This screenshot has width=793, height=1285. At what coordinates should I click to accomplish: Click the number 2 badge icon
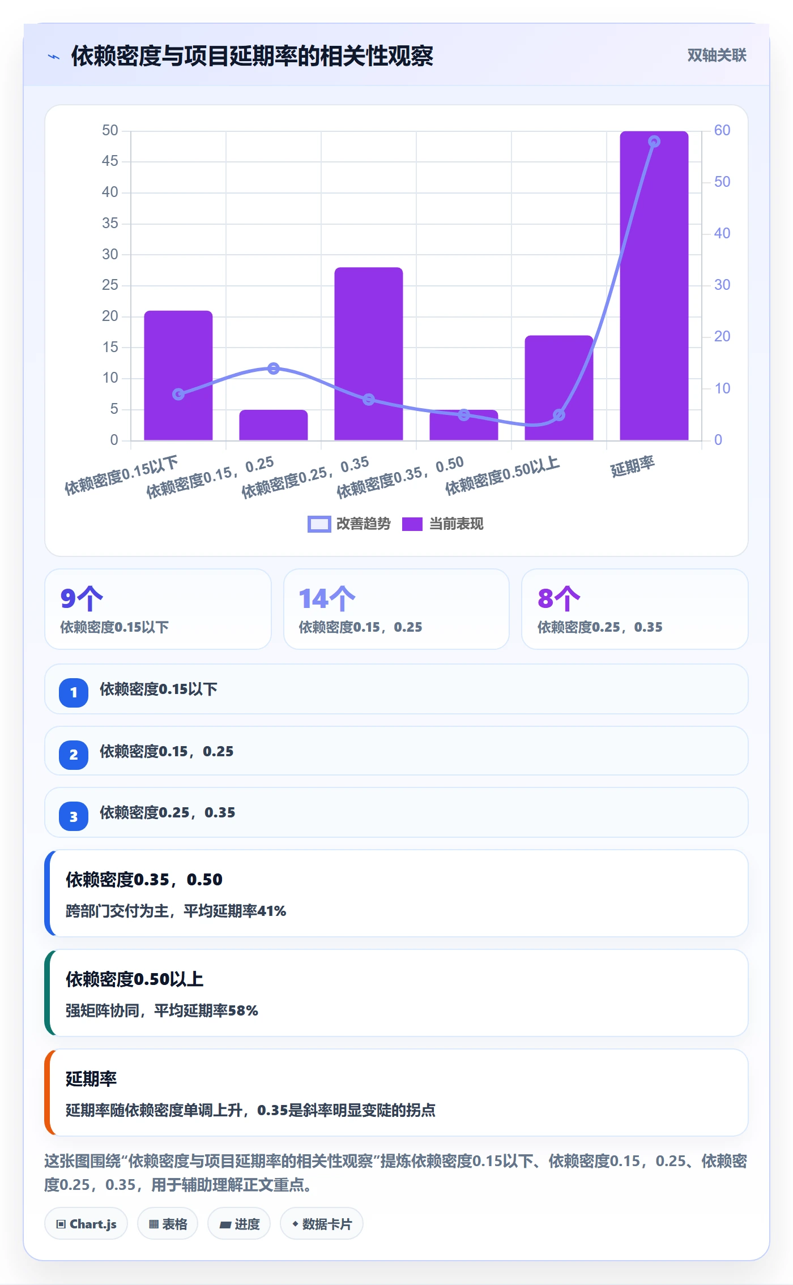click(74, 755)
